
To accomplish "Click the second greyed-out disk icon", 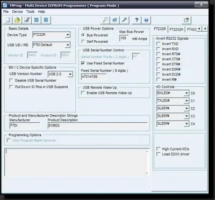I will click(46, 20).
